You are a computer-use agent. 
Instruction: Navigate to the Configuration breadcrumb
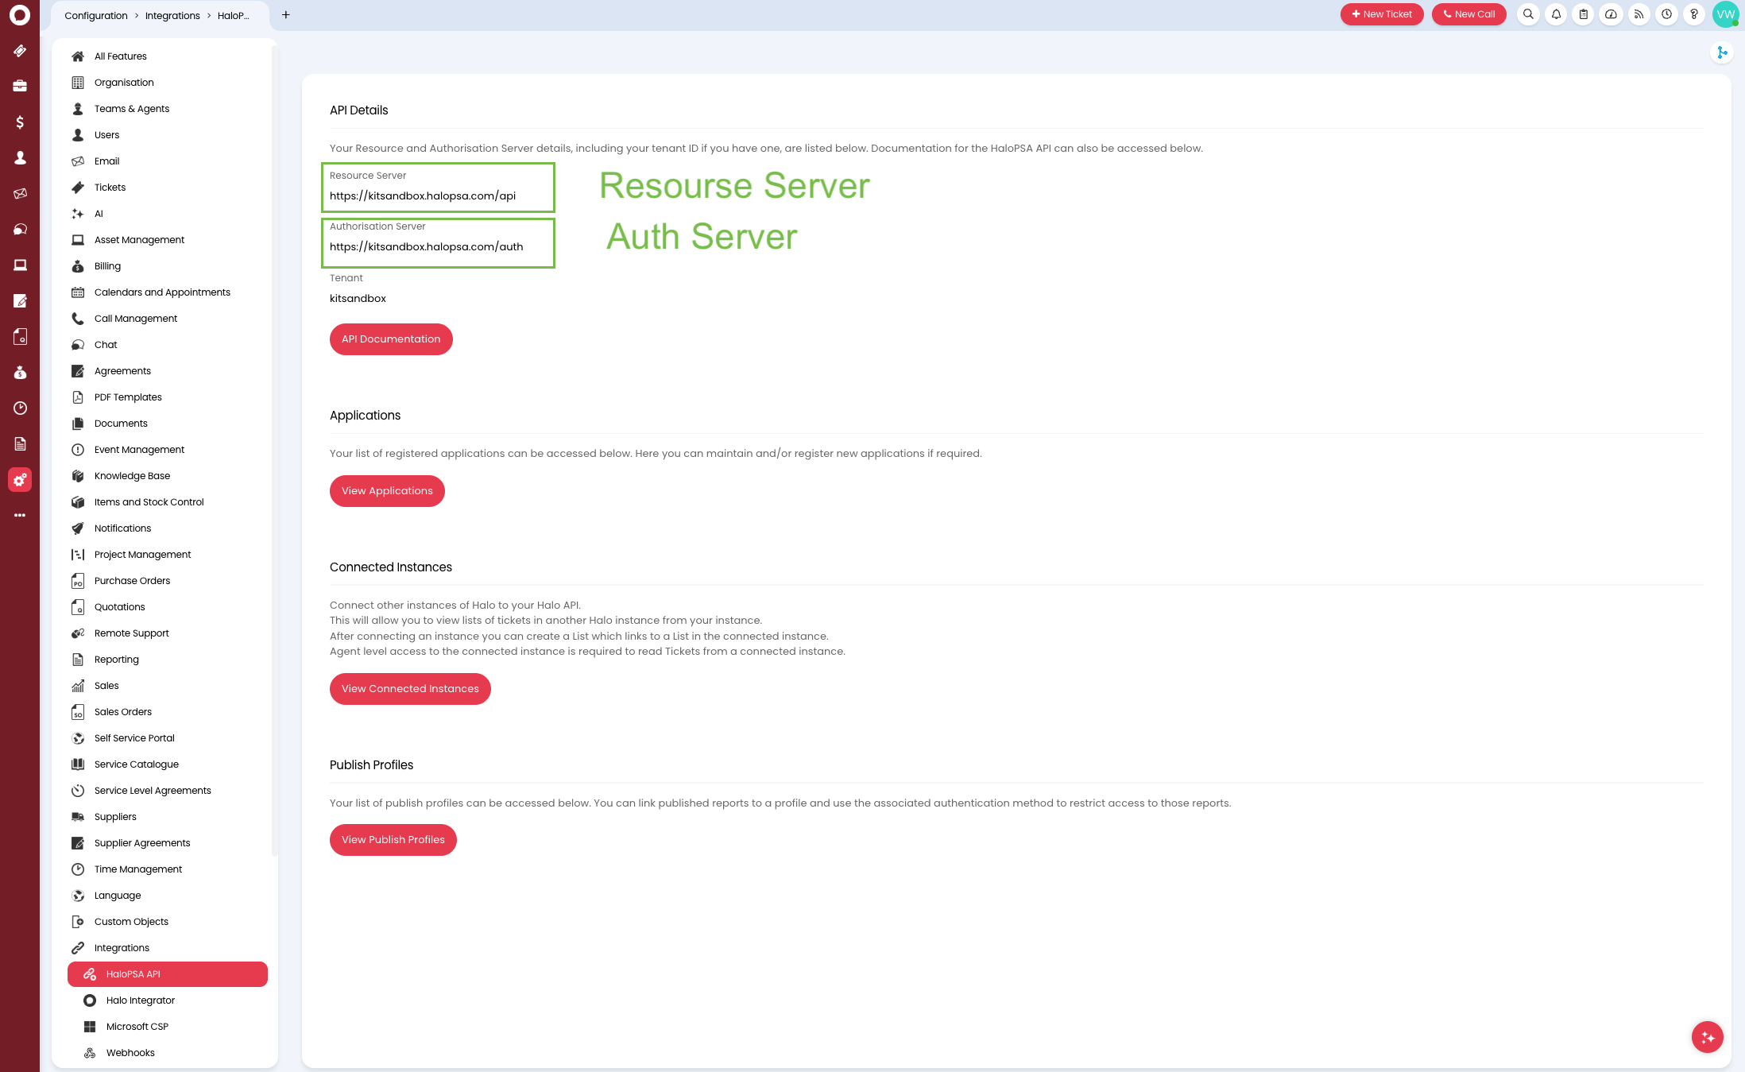[95, 15]
